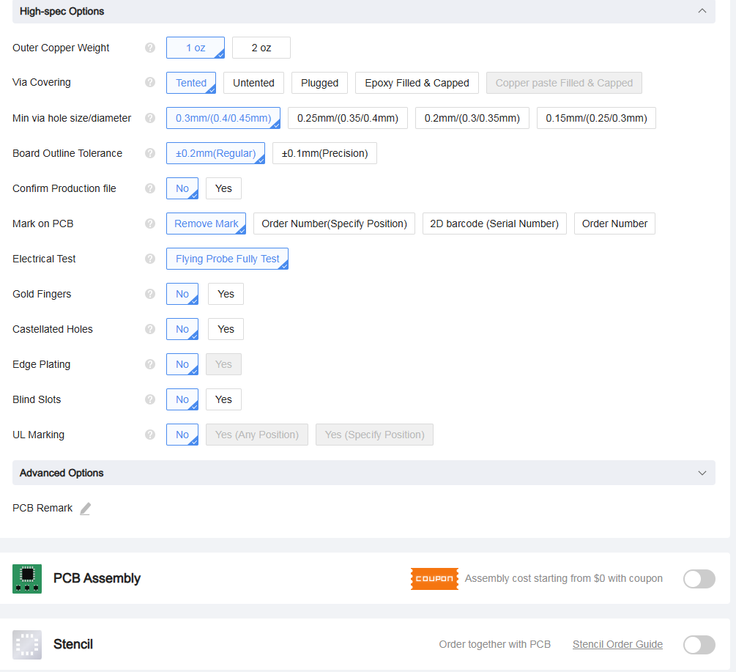This screenshot has width=736, height=672.
Task: Select 0.2mm/(0.3/0.35mm) min via hole size
Action: (x=472, y=118)
